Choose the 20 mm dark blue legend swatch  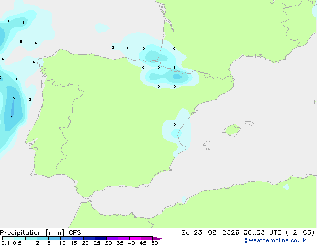[x=89, y=238]
